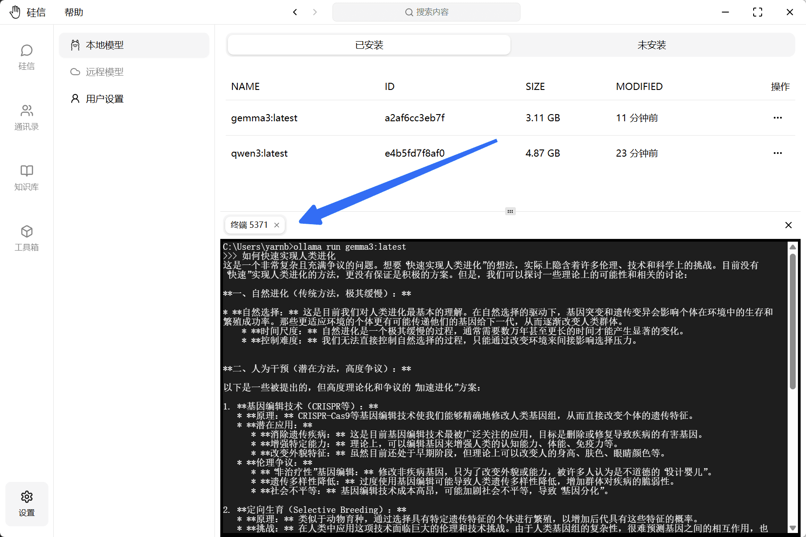Click the NAME column header
The height and width of the screenshot is (537, 806).
click(x=245, y=87)
